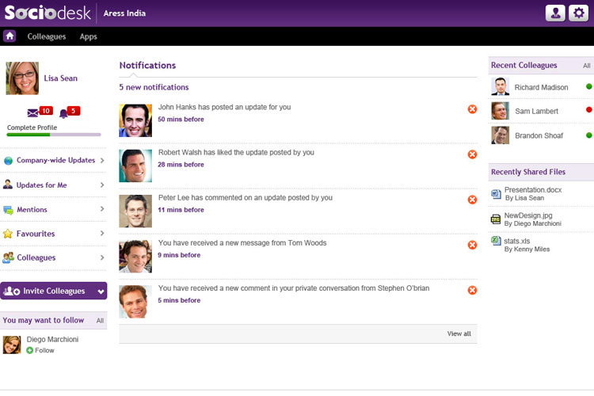Dismiss the John Hanks notification
594x396 pixels.
click(x=472, y=109)
